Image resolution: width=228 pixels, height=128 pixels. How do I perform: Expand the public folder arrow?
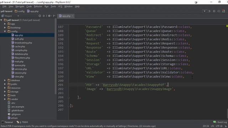(x=5, y=84)
